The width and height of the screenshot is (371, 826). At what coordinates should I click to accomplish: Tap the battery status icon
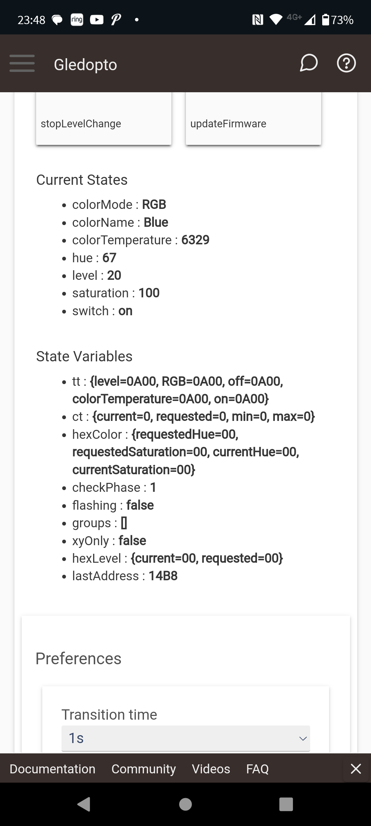click(326, 20)
